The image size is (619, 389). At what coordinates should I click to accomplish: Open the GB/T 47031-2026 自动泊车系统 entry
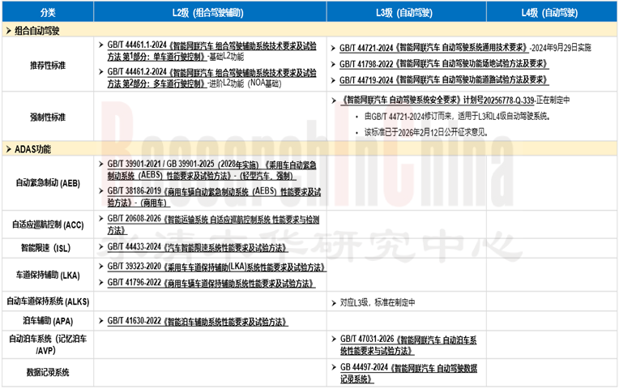click(408, 344)
